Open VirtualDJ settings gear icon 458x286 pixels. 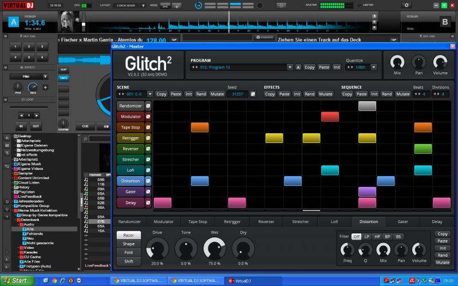click(x=406, y=5)
